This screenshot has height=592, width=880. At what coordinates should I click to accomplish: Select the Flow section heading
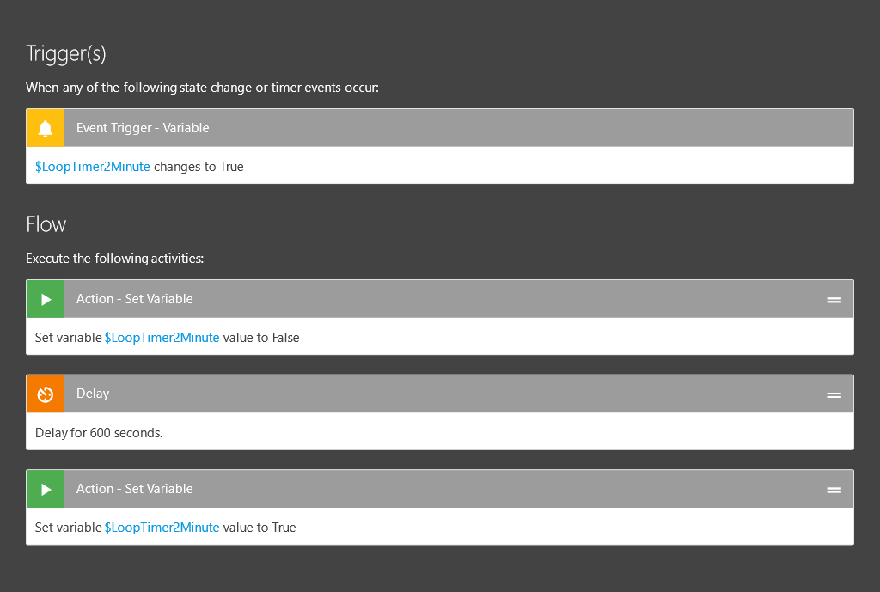pyautogui.click(x=46, y=224)
